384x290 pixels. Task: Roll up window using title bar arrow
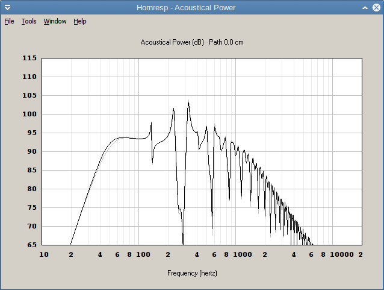click(x=365, y=8)
